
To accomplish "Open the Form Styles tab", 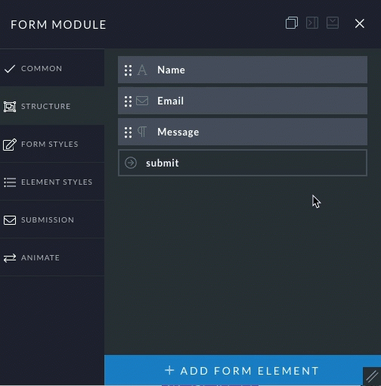I will pyautogui.click(x=52, y=144).
